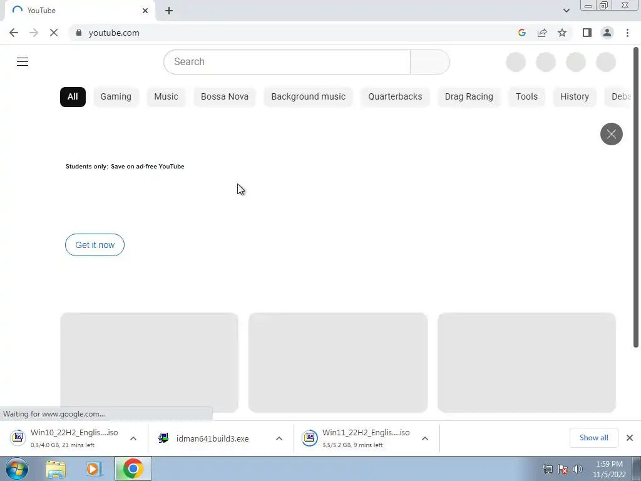
Task: Click the Win11_22H2_Englis....iso file name
Action: tap(366, 433)
